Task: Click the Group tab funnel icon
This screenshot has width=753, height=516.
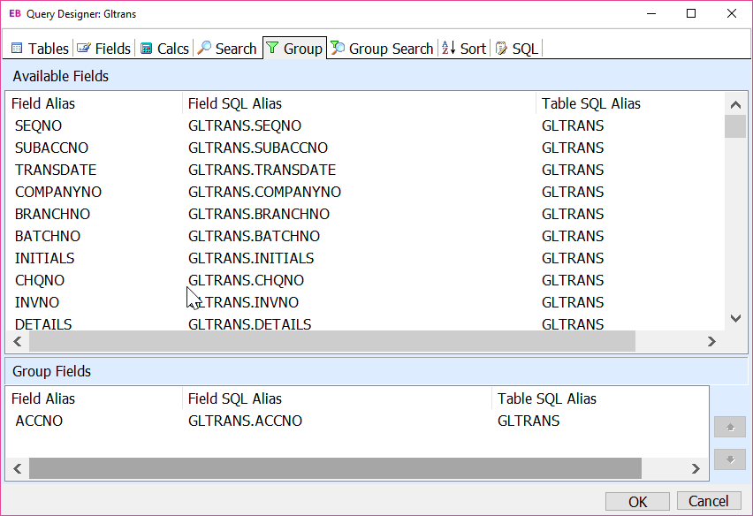Action: (272, 49)
